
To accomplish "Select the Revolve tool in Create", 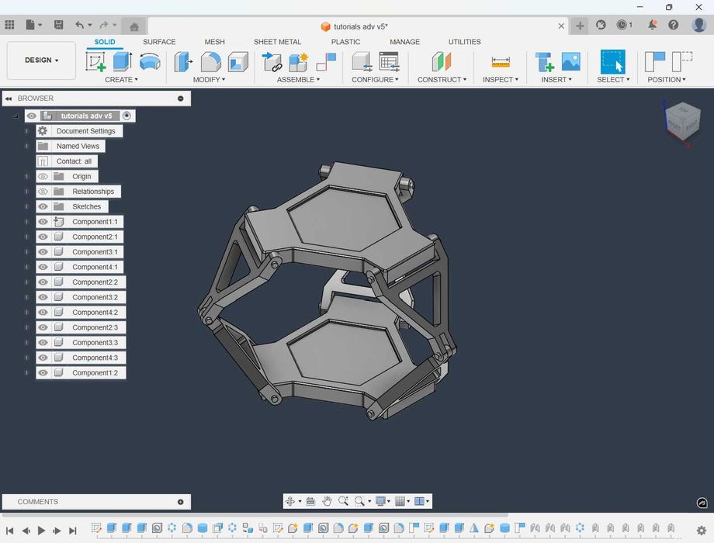I will tap(150, 61).
